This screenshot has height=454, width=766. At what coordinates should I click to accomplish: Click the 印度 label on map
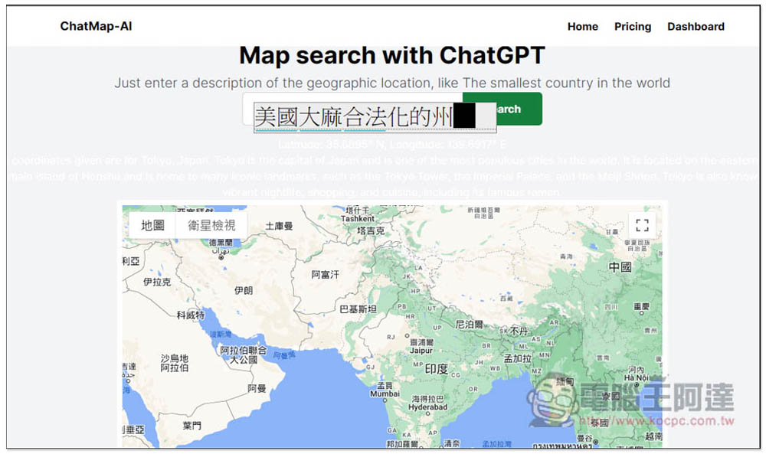click(x=437, y=369)
